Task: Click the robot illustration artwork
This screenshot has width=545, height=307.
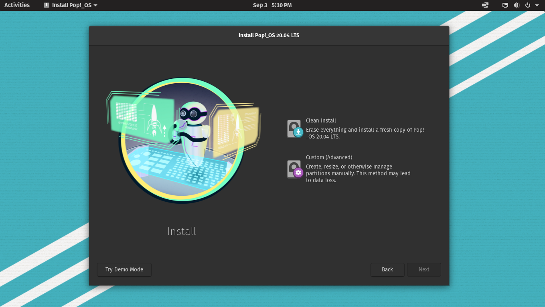Action: [183, 140]
